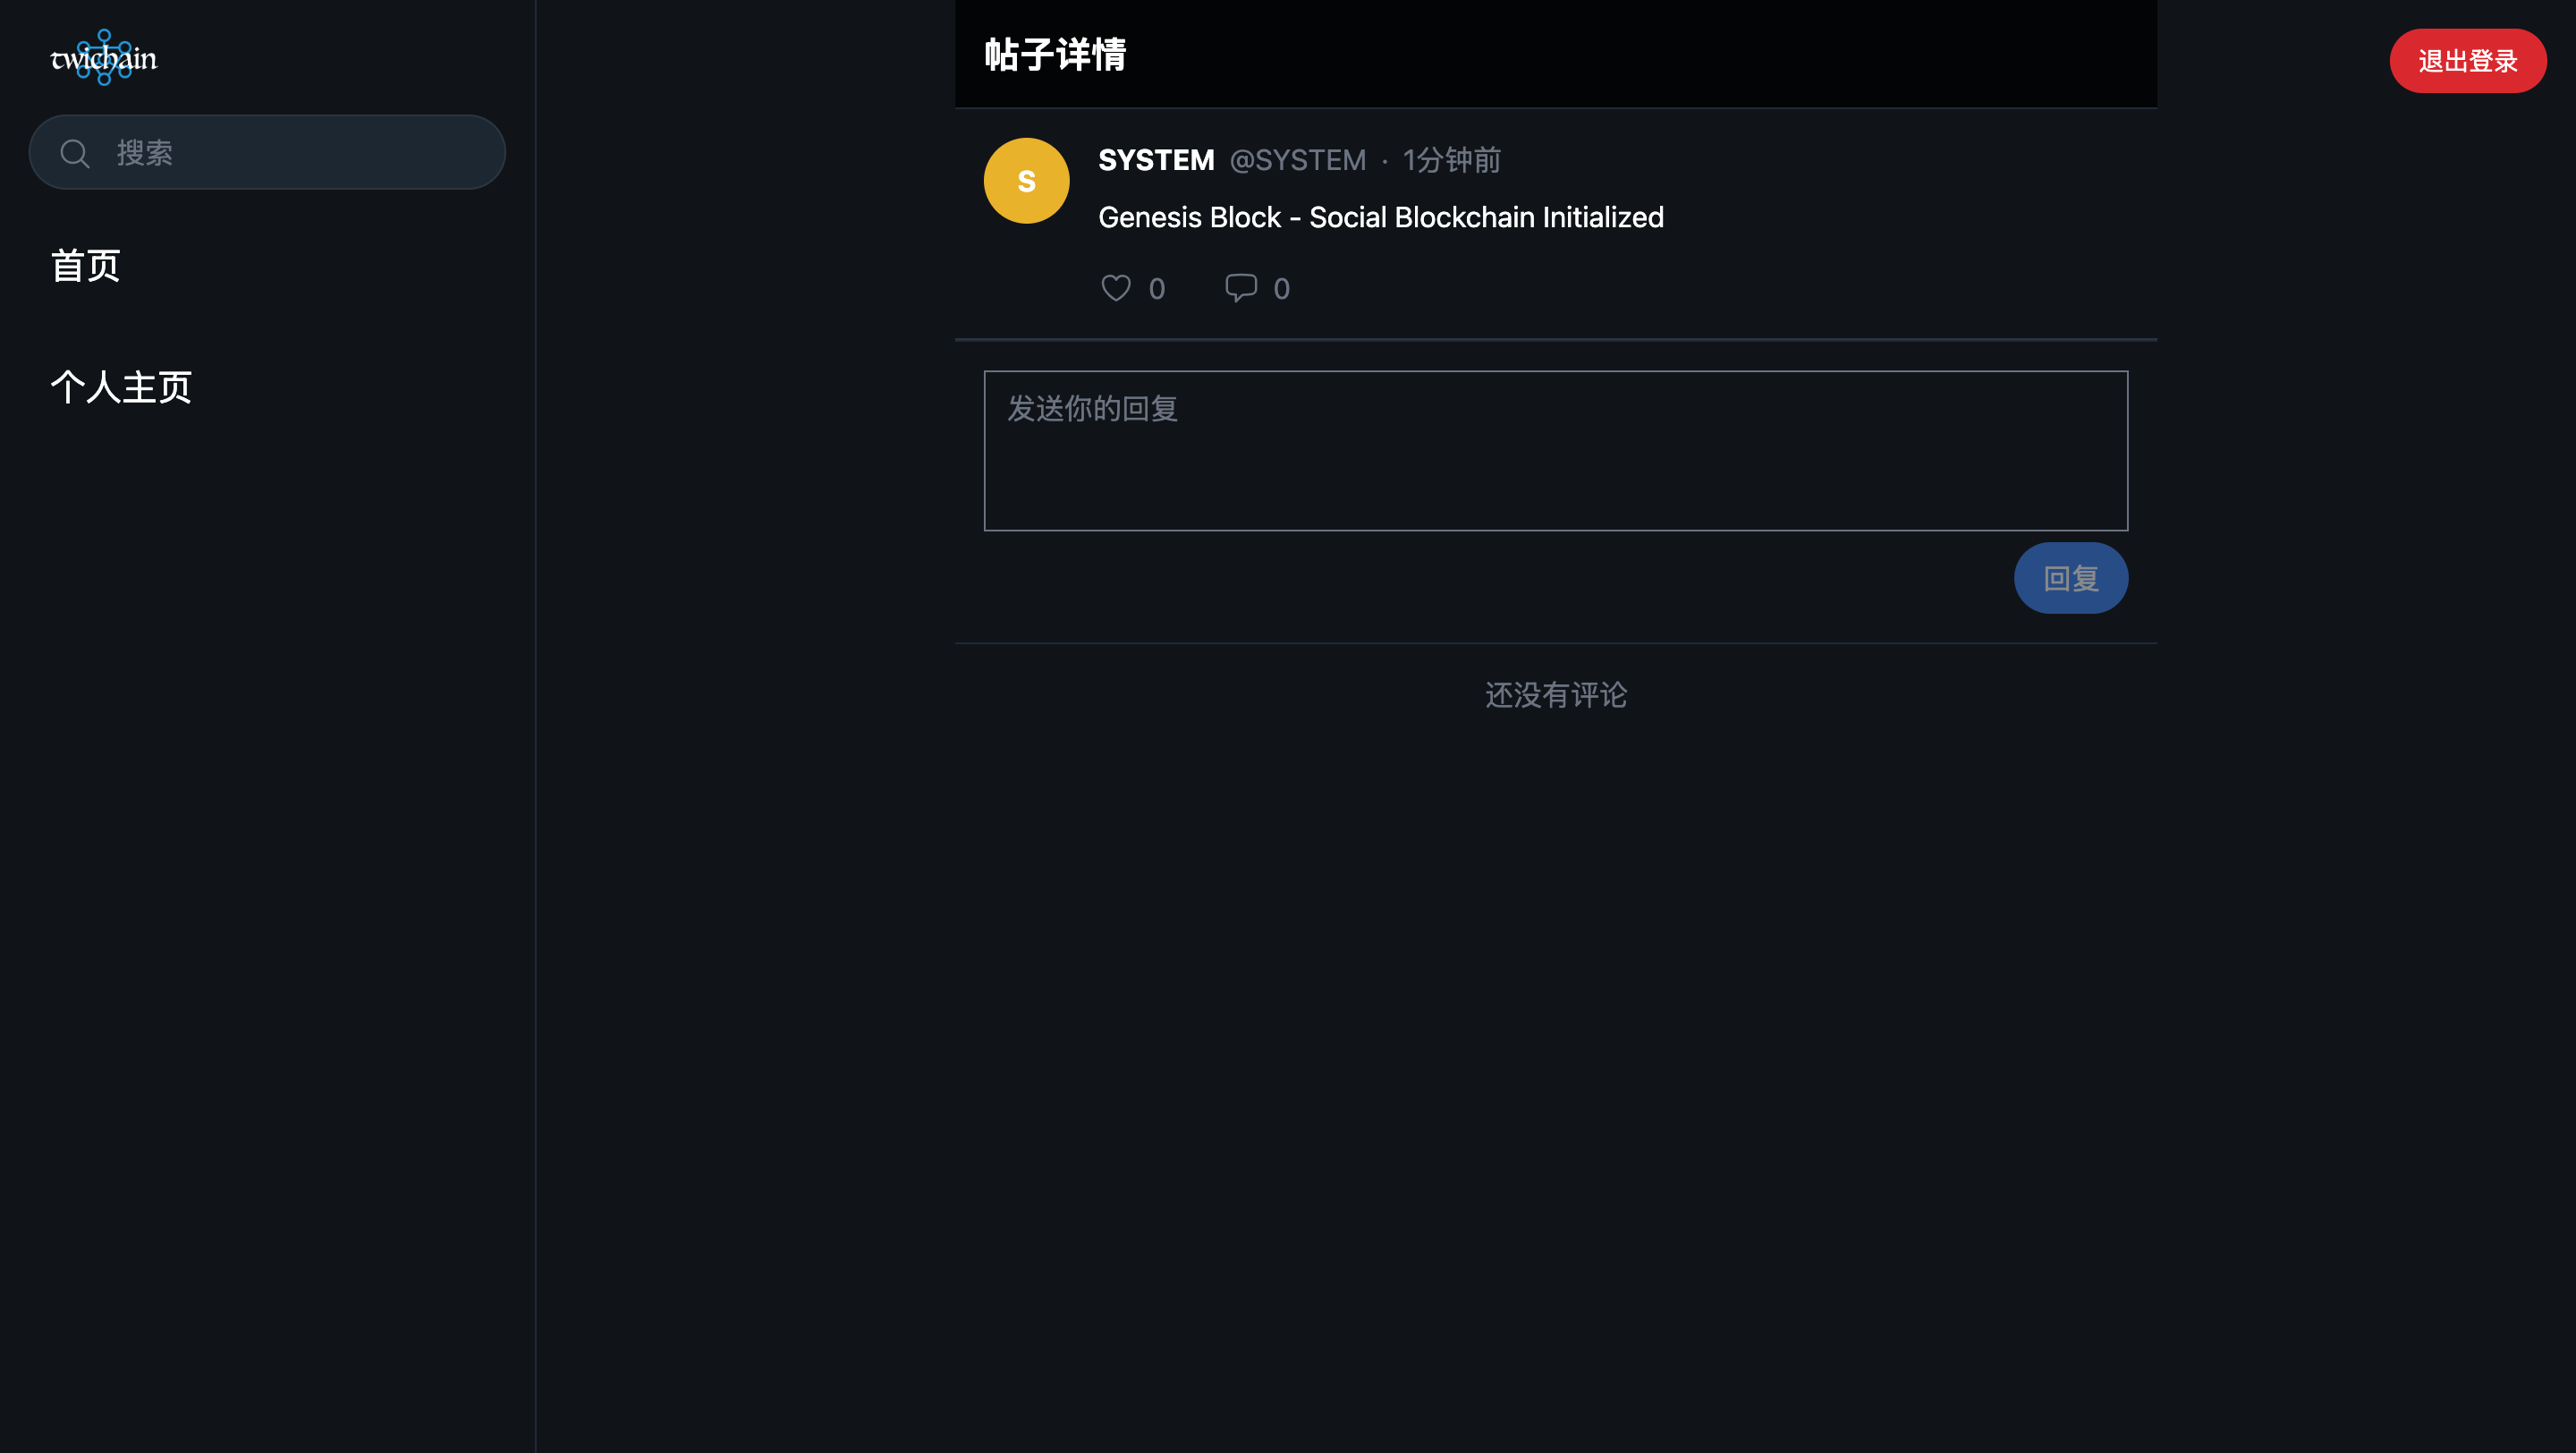The image size is (2576, 1453).
Task: Click the 还没有评论 empty message
Action: [x=1555, y=695]
